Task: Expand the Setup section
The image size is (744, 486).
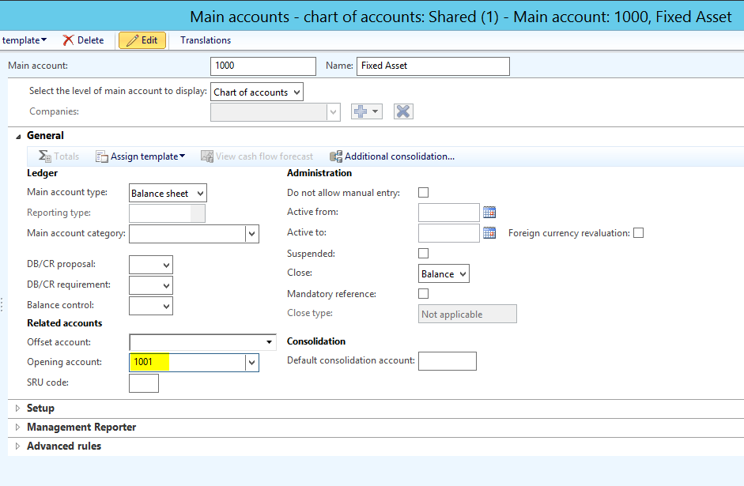Action: [40, 409]
